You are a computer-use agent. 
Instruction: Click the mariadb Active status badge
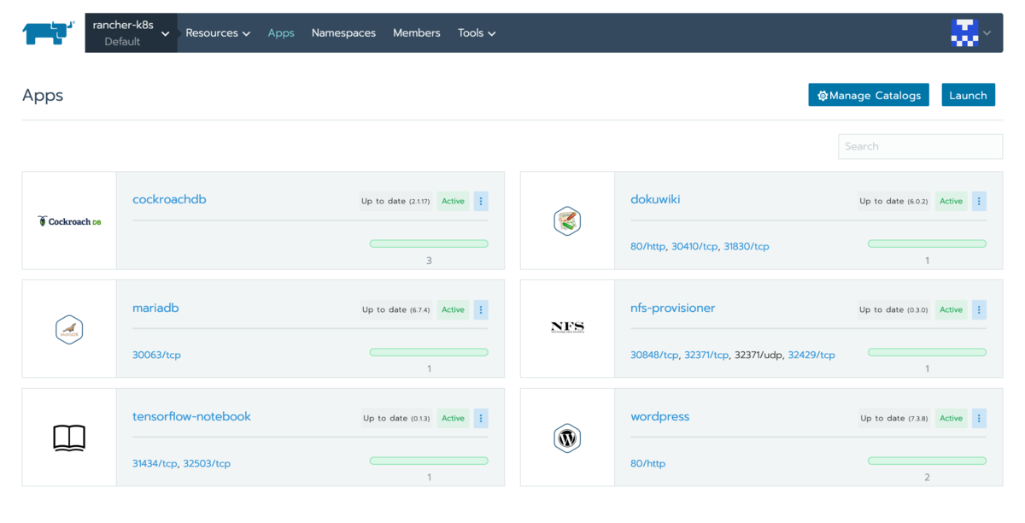click(453, 310)
